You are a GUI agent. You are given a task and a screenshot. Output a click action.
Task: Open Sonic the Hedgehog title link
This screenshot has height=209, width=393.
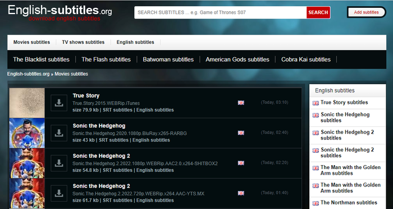coord(99,126)
